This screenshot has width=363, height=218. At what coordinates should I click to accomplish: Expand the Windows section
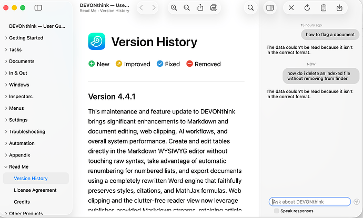click(x=6, y=85)
